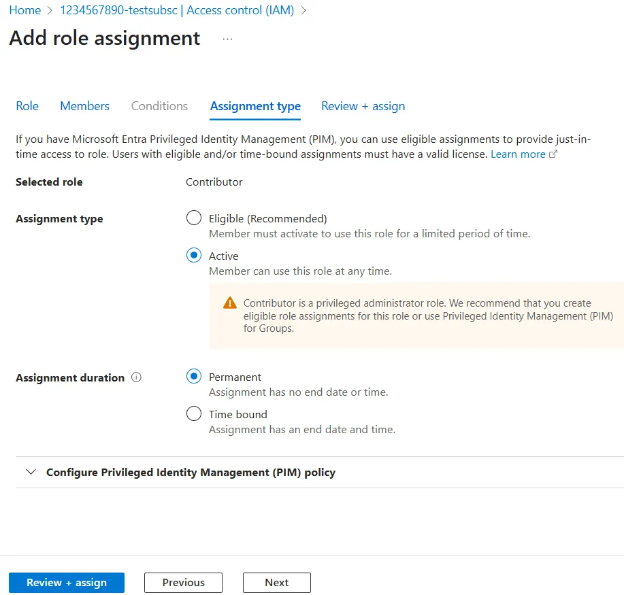This screenshot has height=595, width=624.
Task: Select the Eligible (Recommended) radio button
Action: pyautogui.click(x=194, y=218)
